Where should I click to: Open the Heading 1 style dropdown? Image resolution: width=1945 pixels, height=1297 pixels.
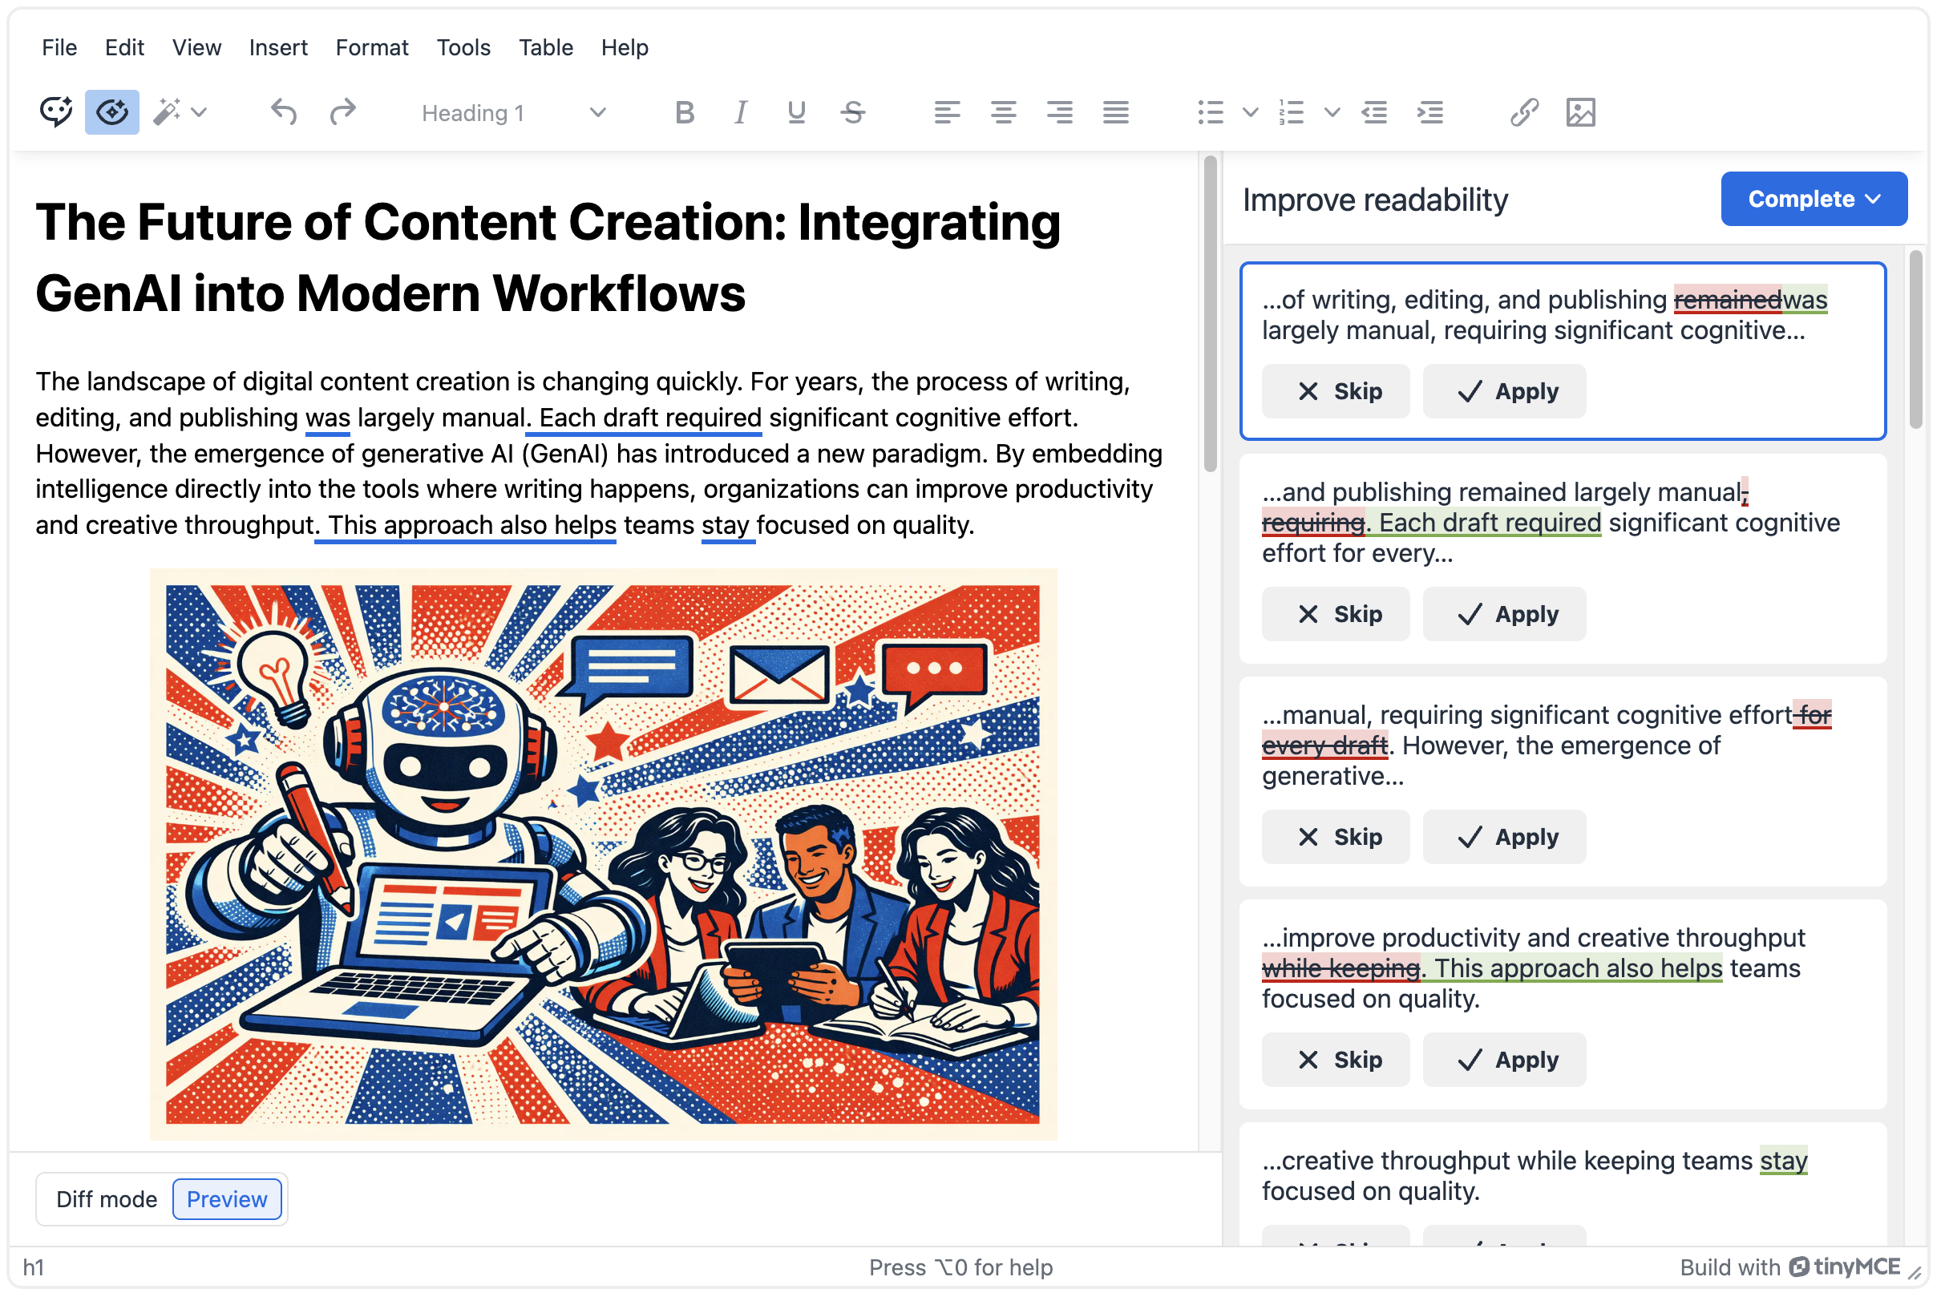click(514, 112)
